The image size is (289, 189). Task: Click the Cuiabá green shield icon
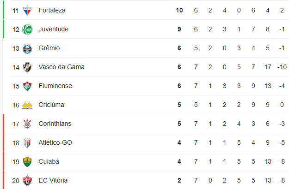pyautogui.click(x=27, y=162)
